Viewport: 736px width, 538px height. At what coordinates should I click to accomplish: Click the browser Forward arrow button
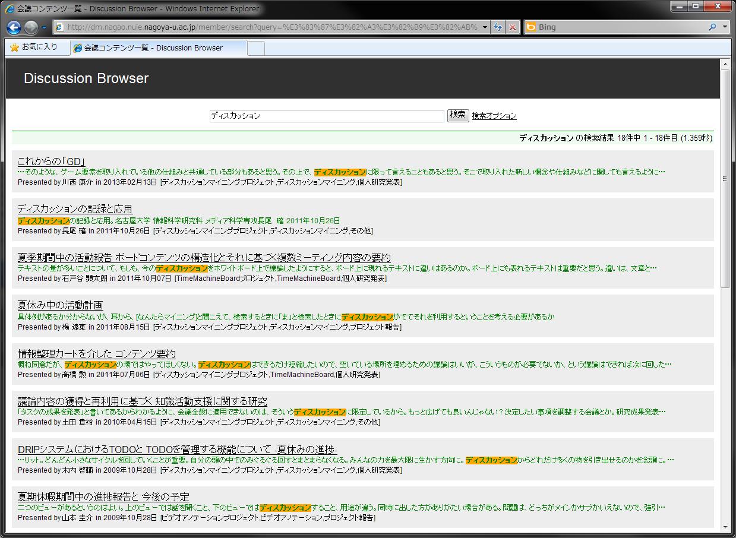click(31, 27)
